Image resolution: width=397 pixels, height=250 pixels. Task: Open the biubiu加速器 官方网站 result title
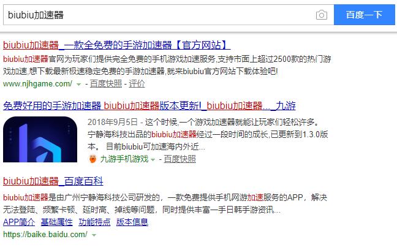117,45
